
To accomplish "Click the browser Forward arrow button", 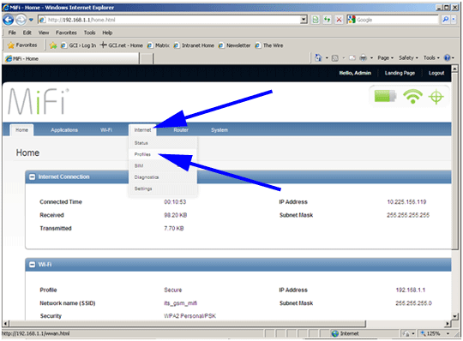I will pyautogui.click(x=21, y=20).
